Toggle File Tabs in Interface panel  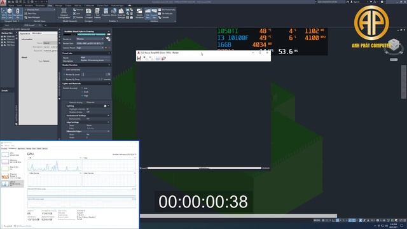[x=148, y=13]
